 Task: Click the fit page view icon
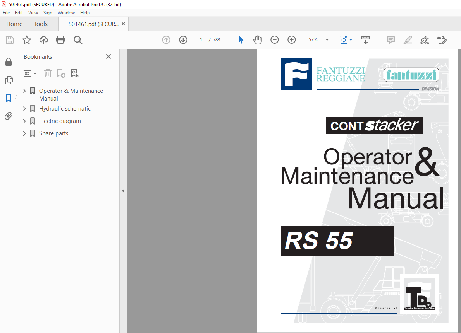(x=344, y=39)
